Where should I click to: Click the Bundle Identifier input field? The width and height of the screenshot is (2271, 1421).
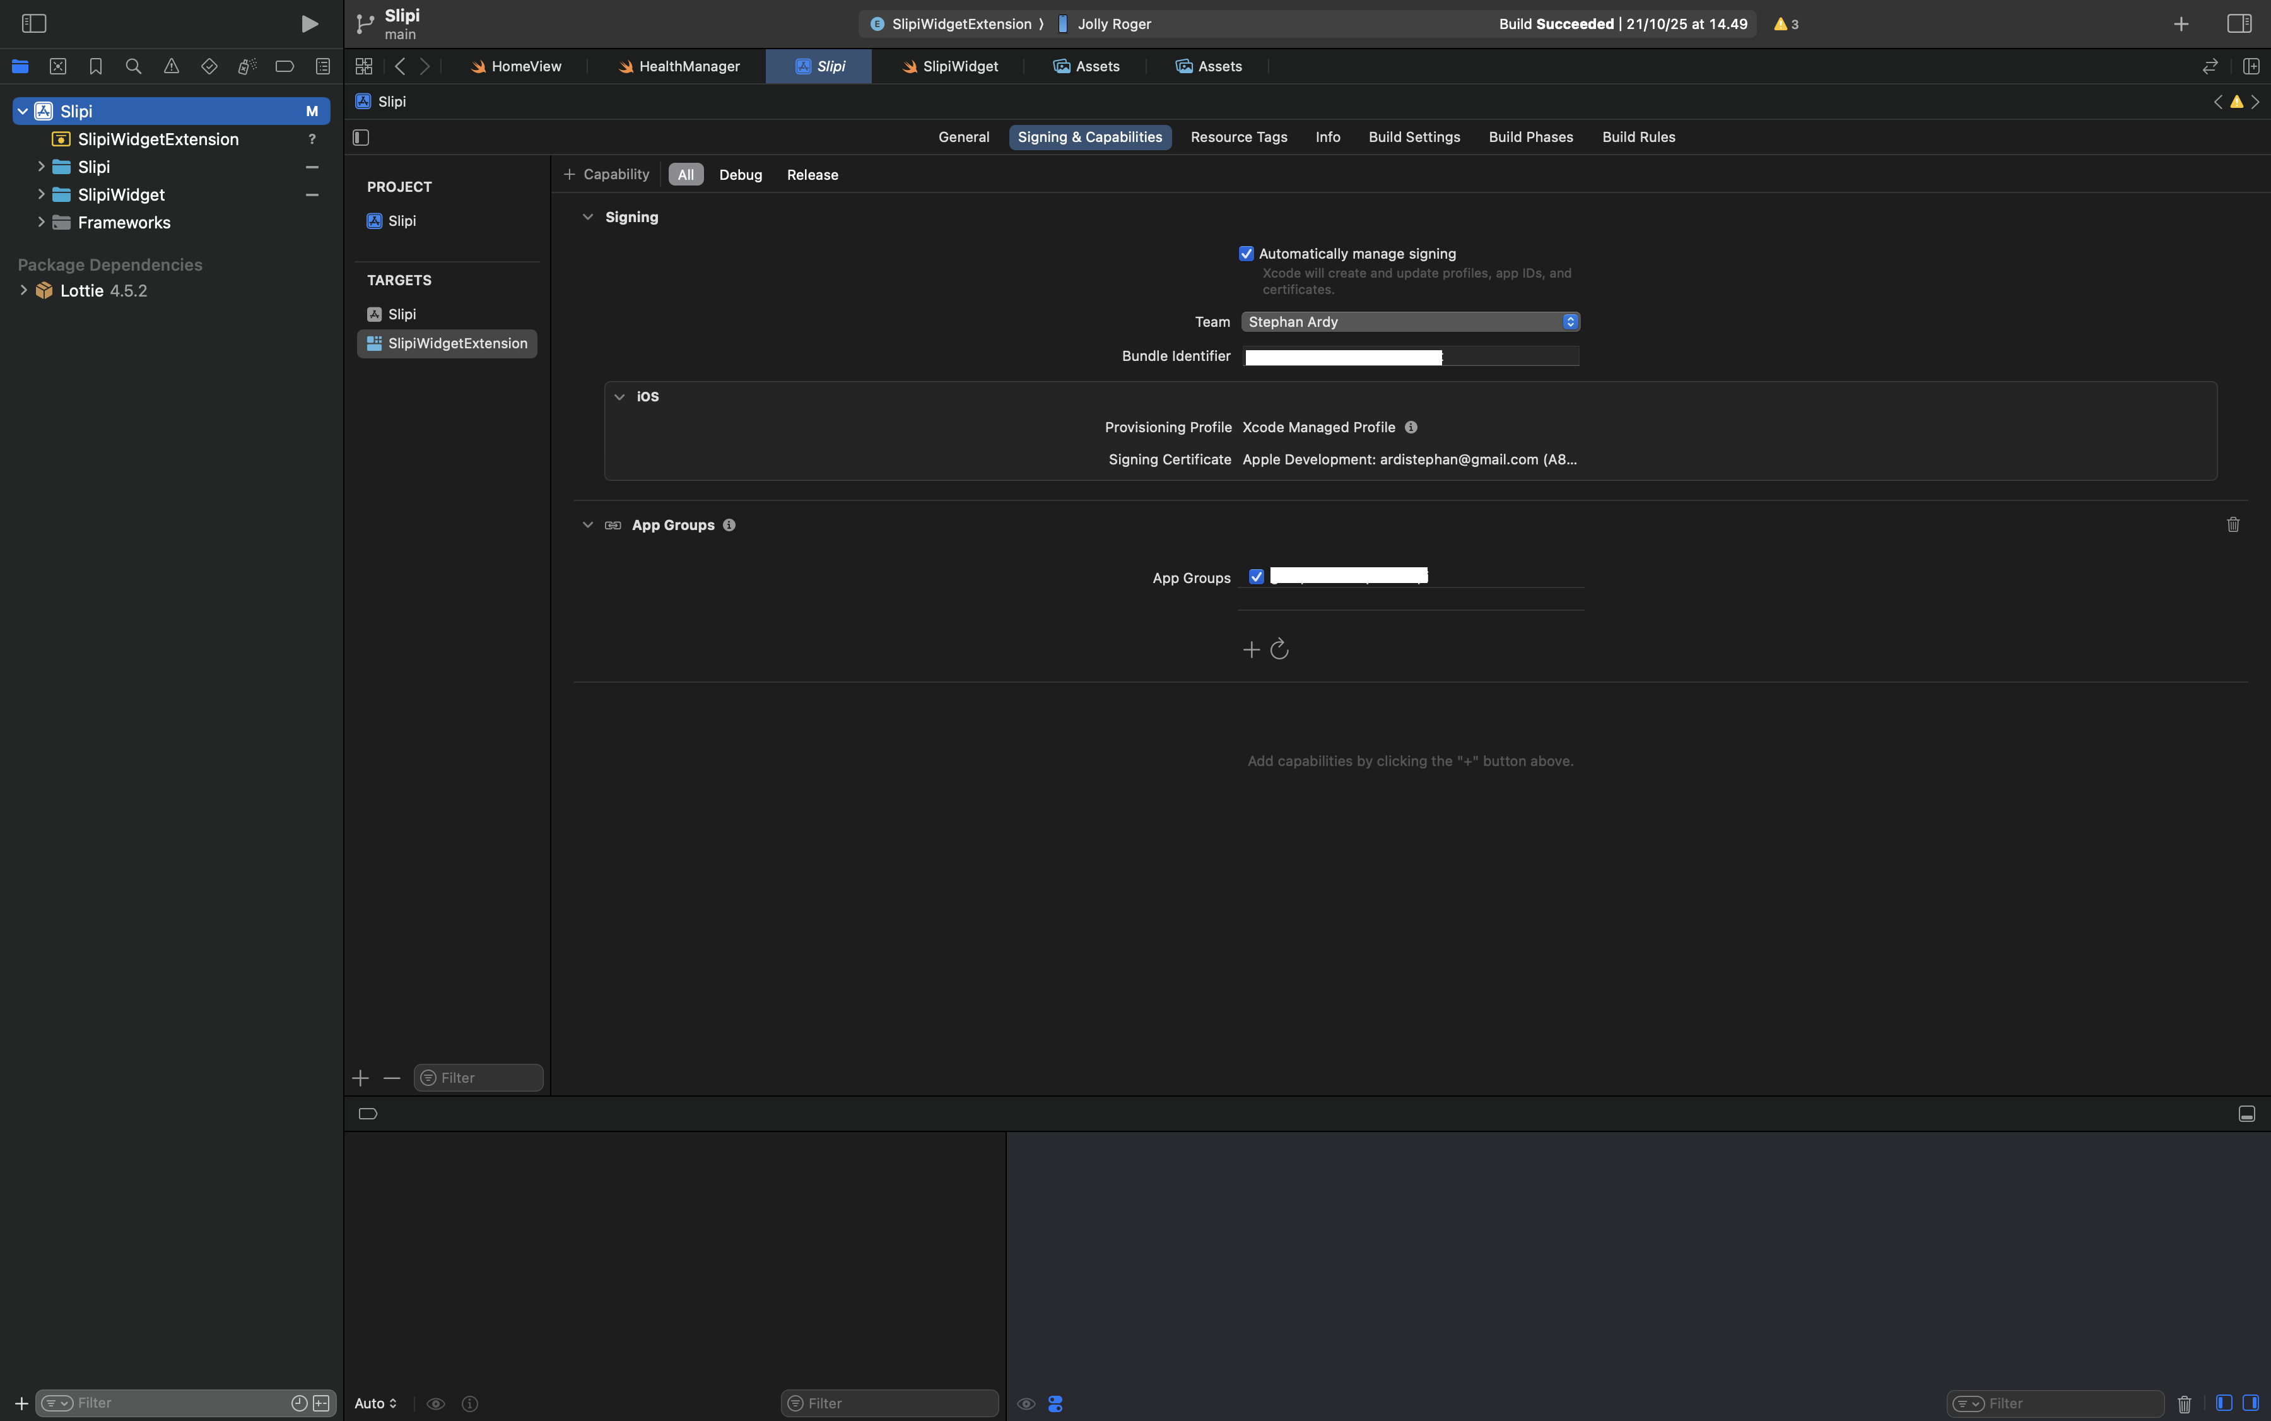tap(1409, 356)
